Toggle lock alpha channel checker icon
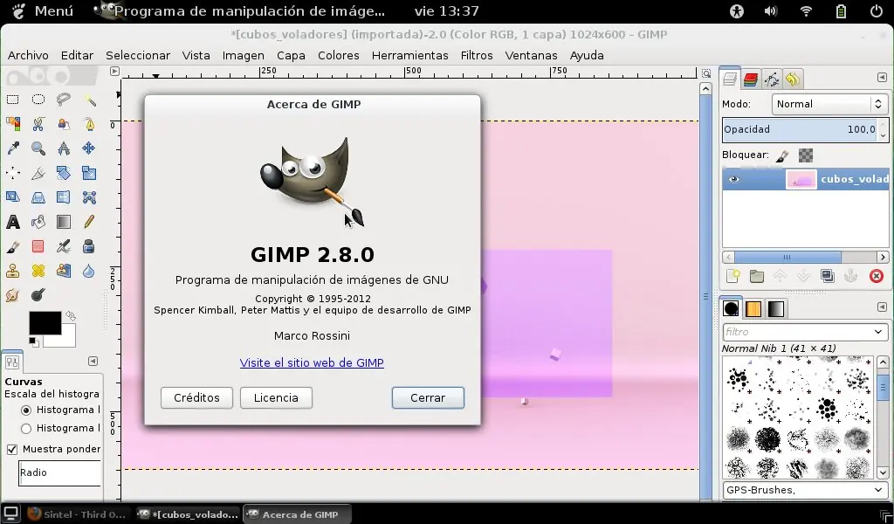Image resolution: width=894 pixels, height=524 pixels. pyautogui.click(x=806, y=155)
